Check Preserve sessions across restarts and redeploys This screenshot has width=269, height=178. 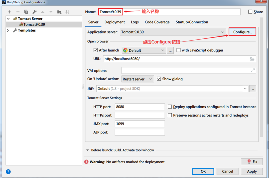(170, 115)
